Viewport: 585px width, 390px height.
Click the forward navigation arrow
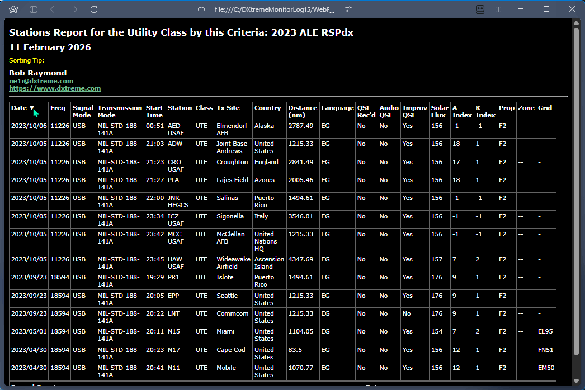coord(74,9)
